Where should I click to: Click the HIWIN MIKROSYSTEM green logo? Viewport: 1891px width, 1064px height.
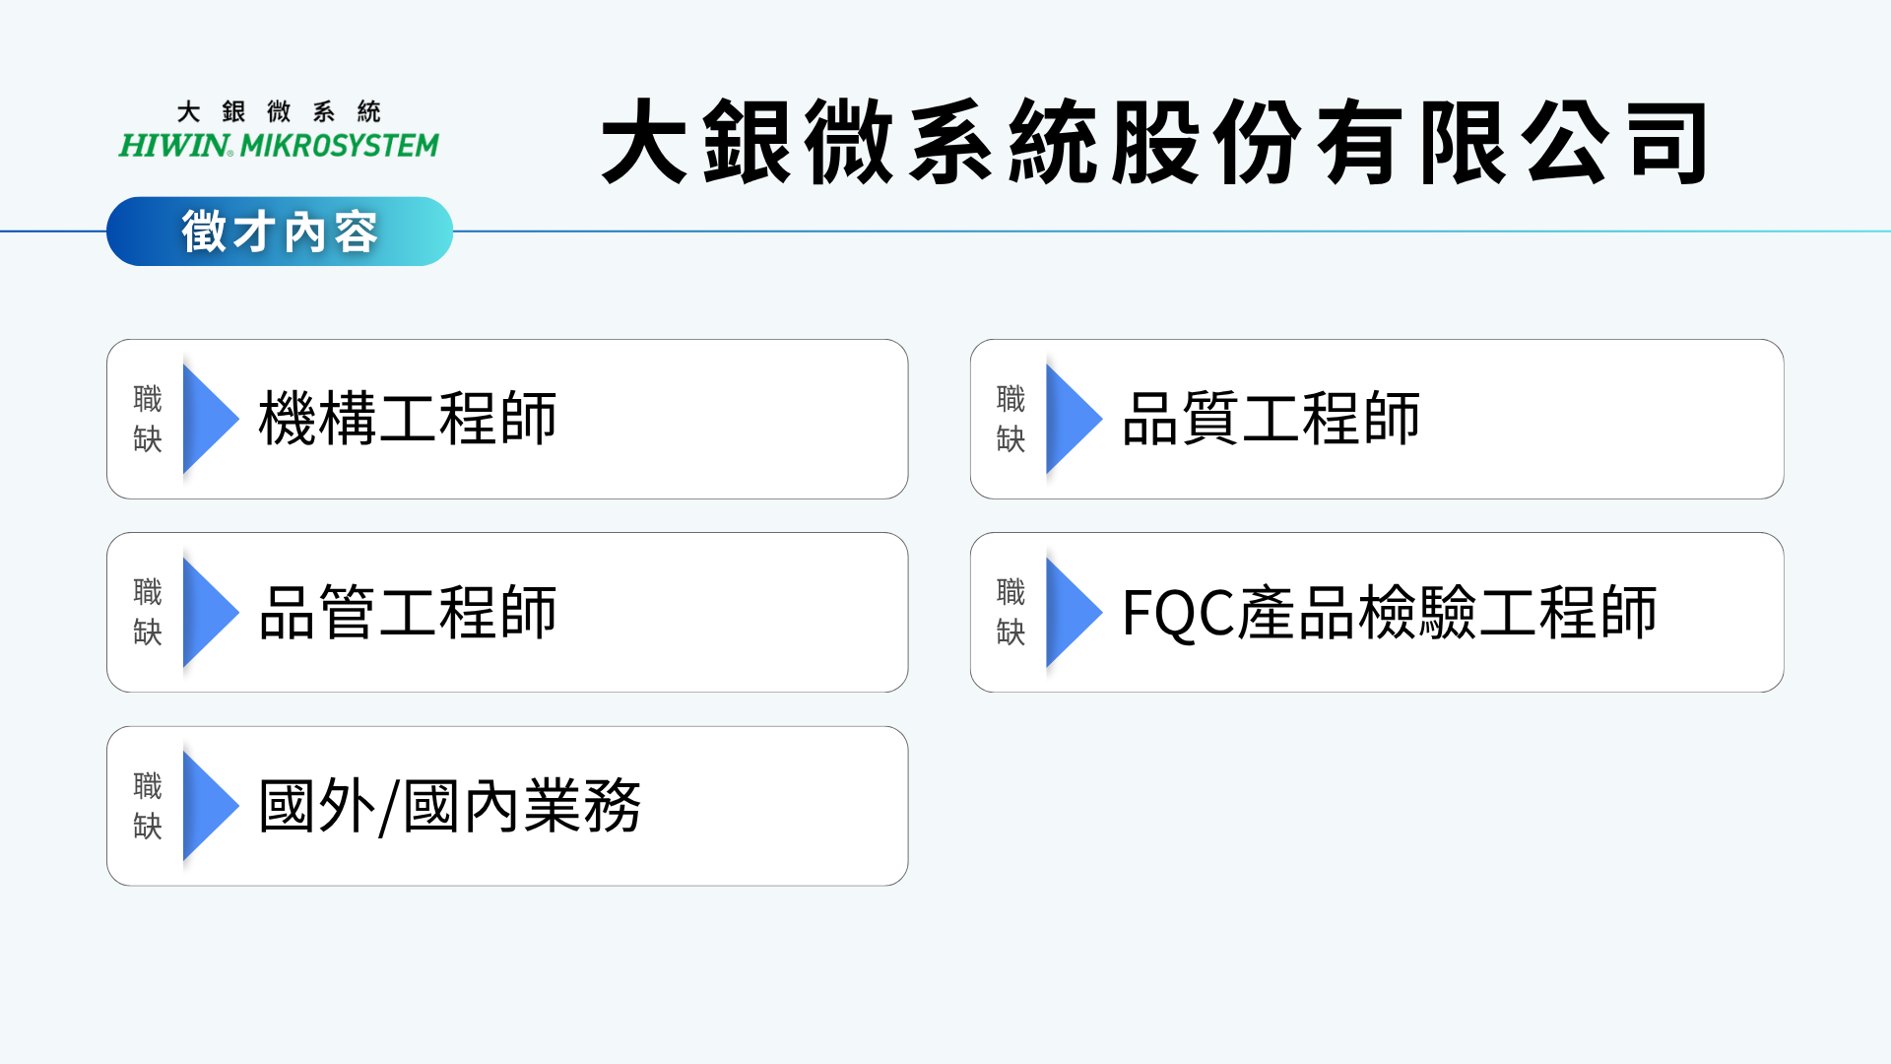[279, 146]
